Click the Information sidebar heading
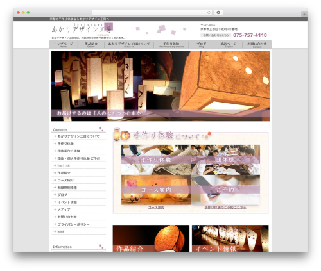The image size is (321, 271). [x=62, y=247]
